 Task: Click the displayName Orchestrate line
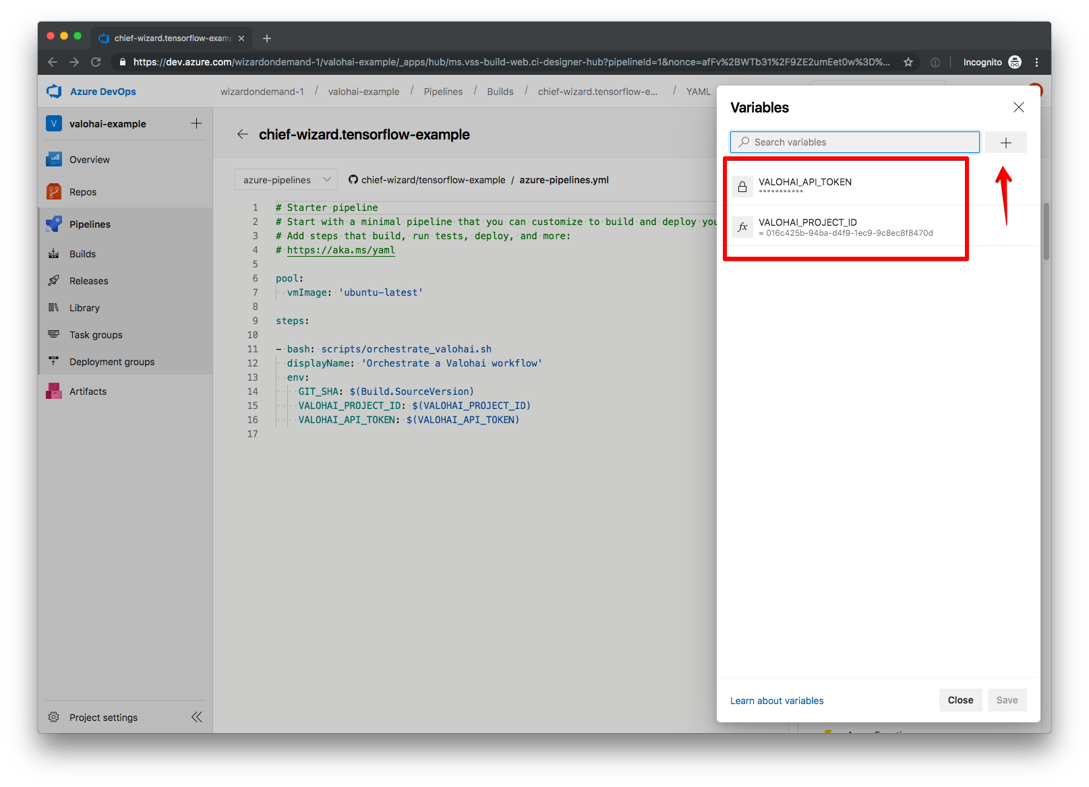[415, 363]
